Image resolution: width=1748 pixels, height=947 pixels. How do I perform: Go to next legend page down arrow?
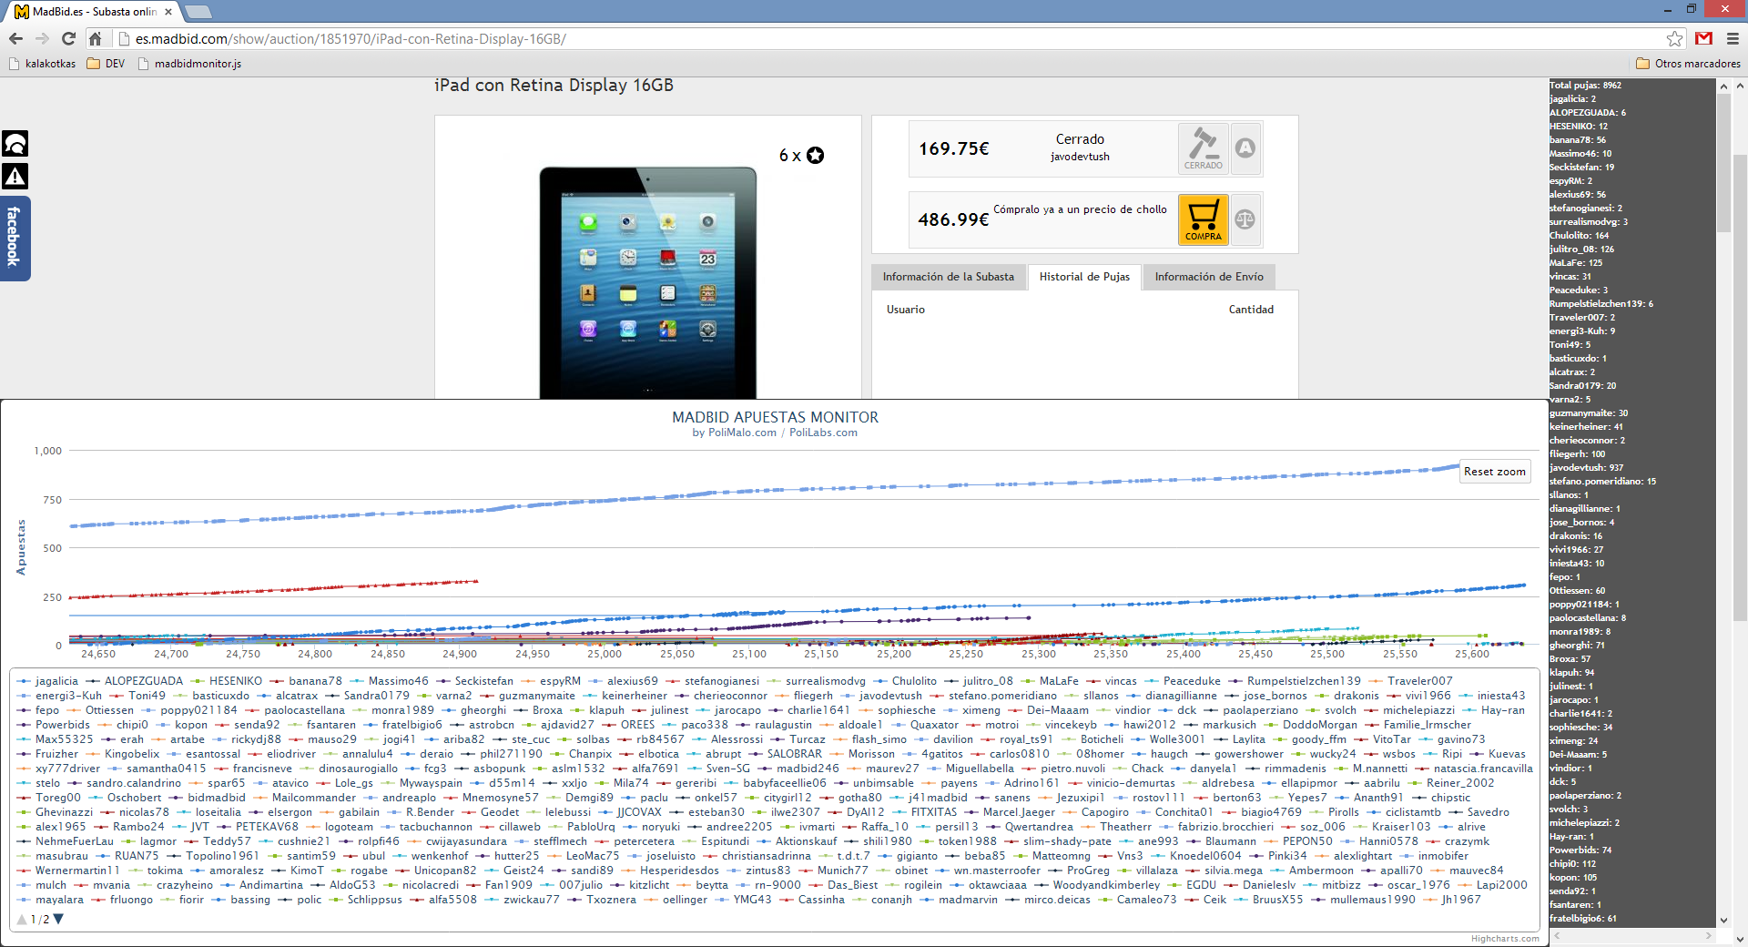pos(59,919)
